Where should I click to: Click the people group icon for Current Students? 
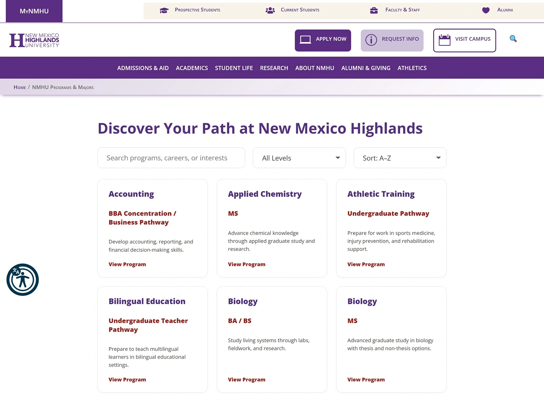[270, 10]
